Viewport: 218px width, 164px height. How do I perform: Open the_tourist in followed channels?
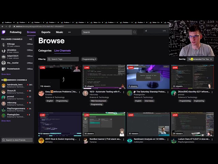coord(17,63)
